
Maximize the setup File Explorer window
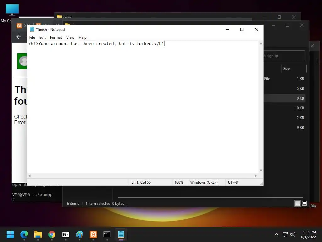pyautogui.click(x=279, y=17)
